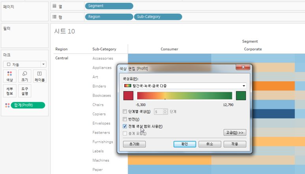The image size is (305, 174).
Task: Select the Labels row label
Action: pos(98,151)
